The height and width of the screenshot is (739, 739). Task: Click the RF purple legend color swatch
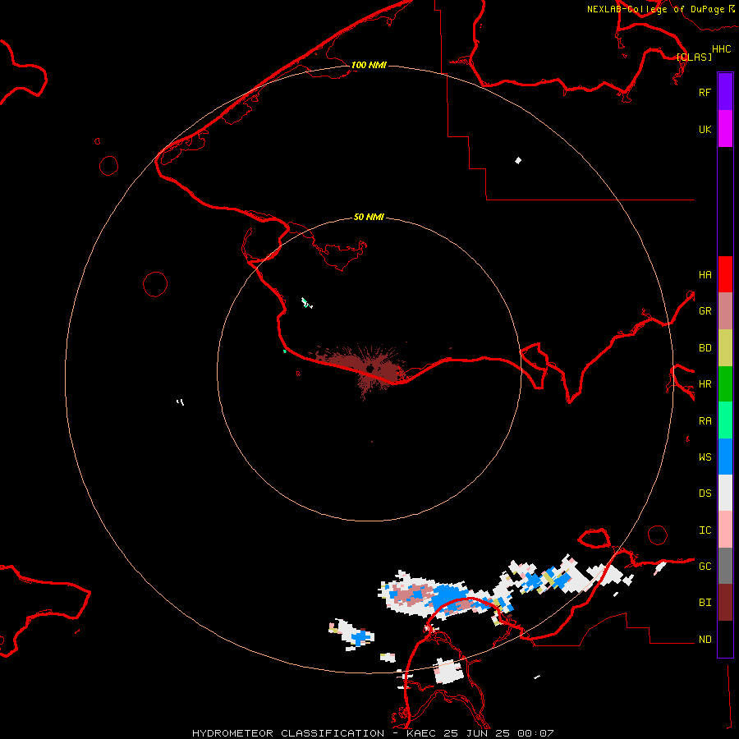point(725,92)
